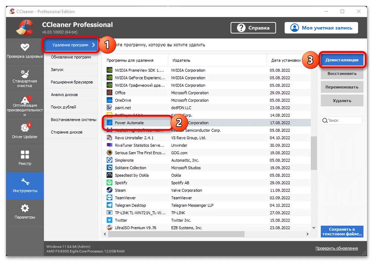The height and width of the screenshot is (262, 373).
Task: Open Запуск (Startup) tab
Action: [x=71, y=70]
